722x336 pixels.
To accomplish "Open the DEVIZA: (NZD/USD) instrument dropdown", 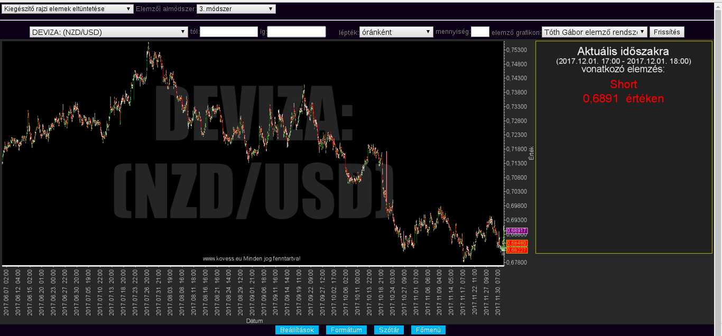I will click(109, 32).
